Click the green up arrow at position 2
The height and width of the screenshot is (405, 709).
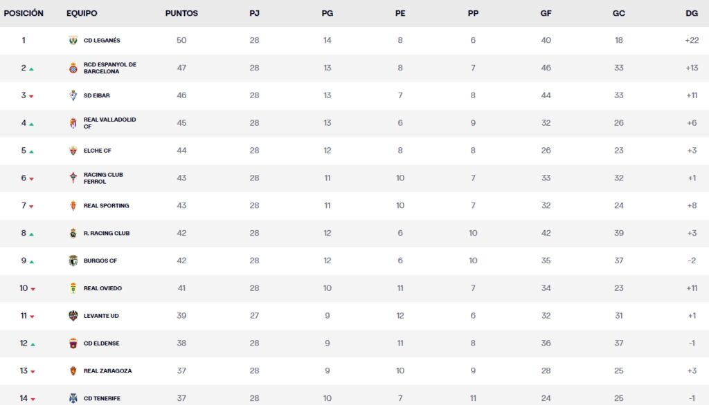click(32, 69)
